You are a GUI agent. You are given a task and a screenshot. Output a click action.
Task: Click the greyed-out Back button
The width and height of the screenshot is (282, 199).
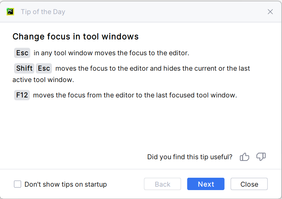click(x=162, y=184)
